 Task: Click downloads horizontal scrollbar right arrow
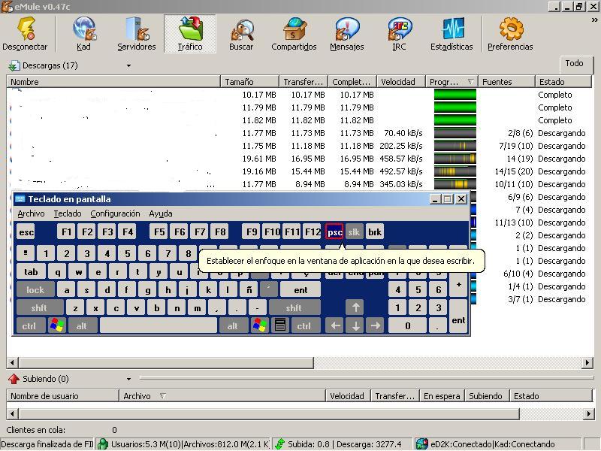[x=587, y=362]
